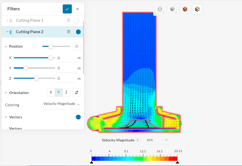Select the transparent surfaces render mode icon
242x166 pixels.
click(160, 9)
